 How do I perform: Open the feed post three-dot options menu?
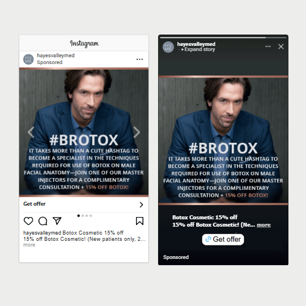coord(139,59)
